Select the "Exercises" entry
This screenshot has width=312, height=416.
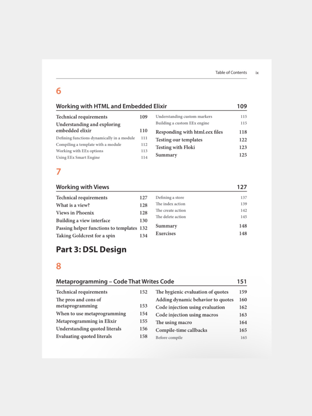[166, 233]
